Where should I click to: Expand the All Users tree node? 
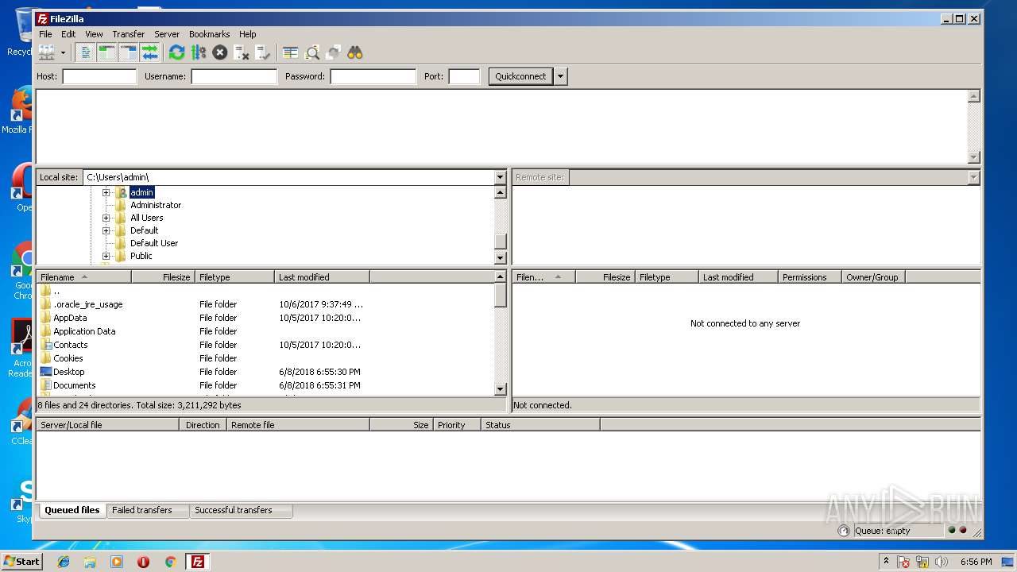pyautogui.click(x=106, y=218)
